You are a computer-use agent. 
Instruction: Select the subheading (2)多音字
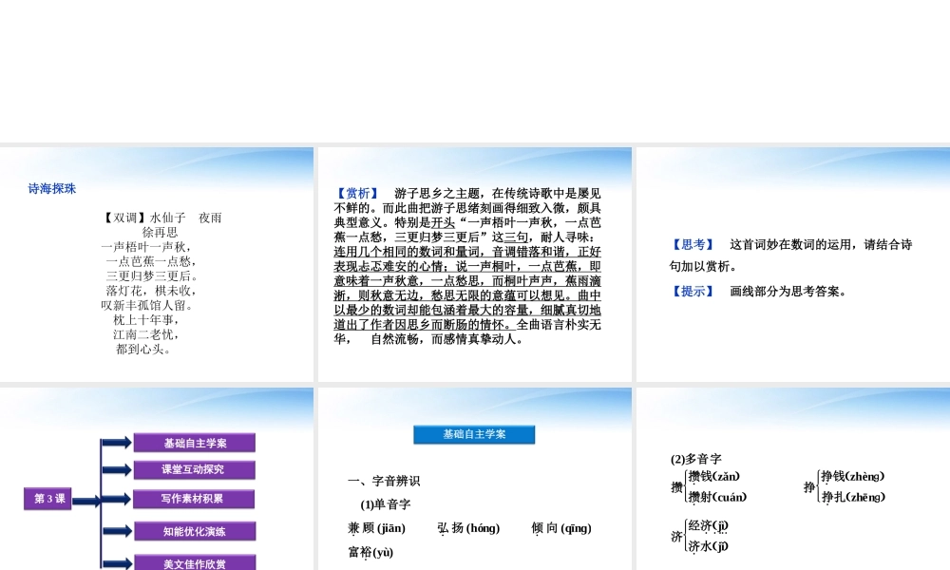pyautogui.click(x=696, y=459)
